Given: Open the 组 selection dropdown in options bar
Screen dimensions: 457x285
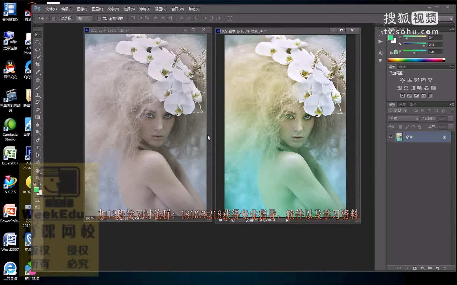Looking at the screenshot, I should click(x=84, y=18).
